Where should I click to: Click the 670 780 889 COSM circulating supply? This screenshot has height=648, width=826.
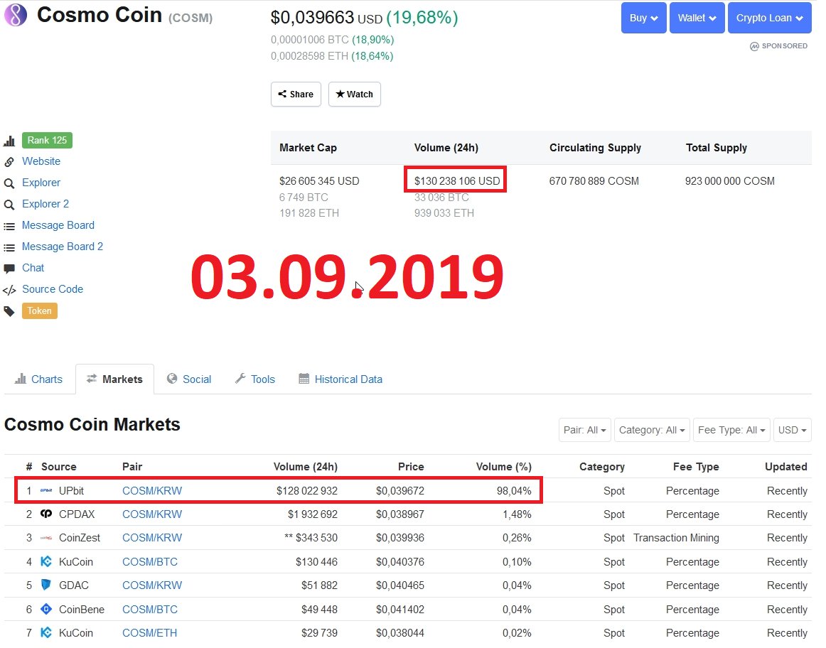(x=594, y=181)
